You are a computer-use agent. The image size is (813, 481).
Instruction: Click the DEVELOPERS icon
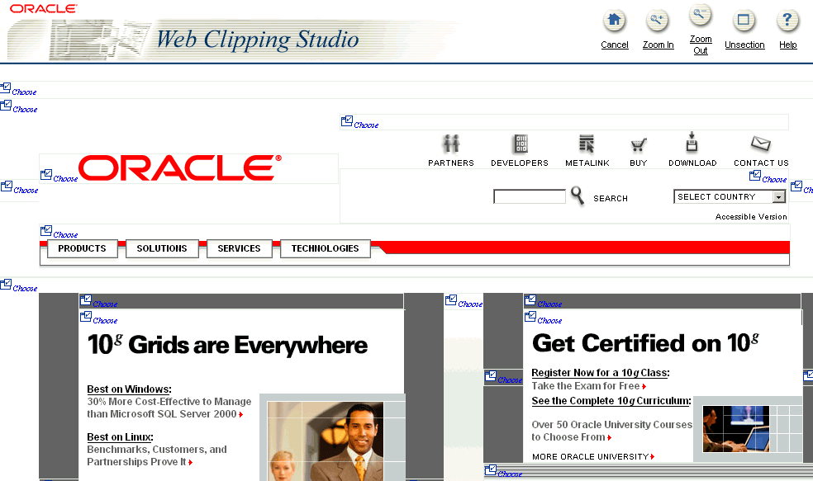(520, 144)
